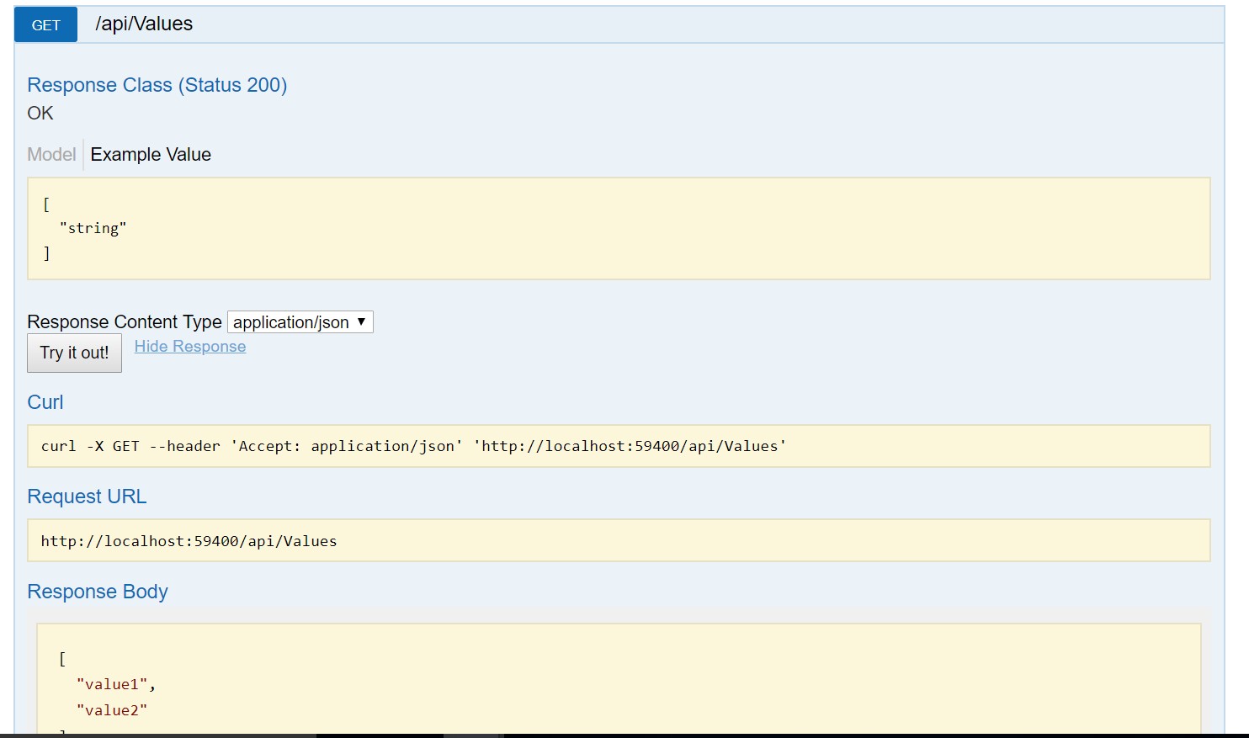Click the Hide Response link
Screen dimensions: 1249x738
[190, 346]
